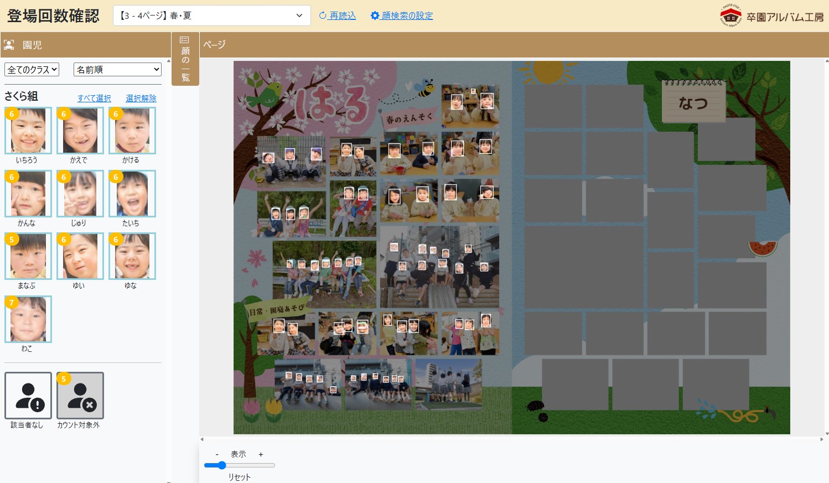Select the child thumbnail まなぶ
The width and height of the screenshot is (829, 483).
click(x=28, y=256)
